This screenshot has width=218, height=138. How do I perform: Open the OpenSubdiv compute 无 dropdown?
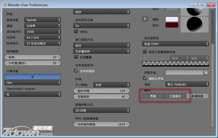[x=33, y=94]
